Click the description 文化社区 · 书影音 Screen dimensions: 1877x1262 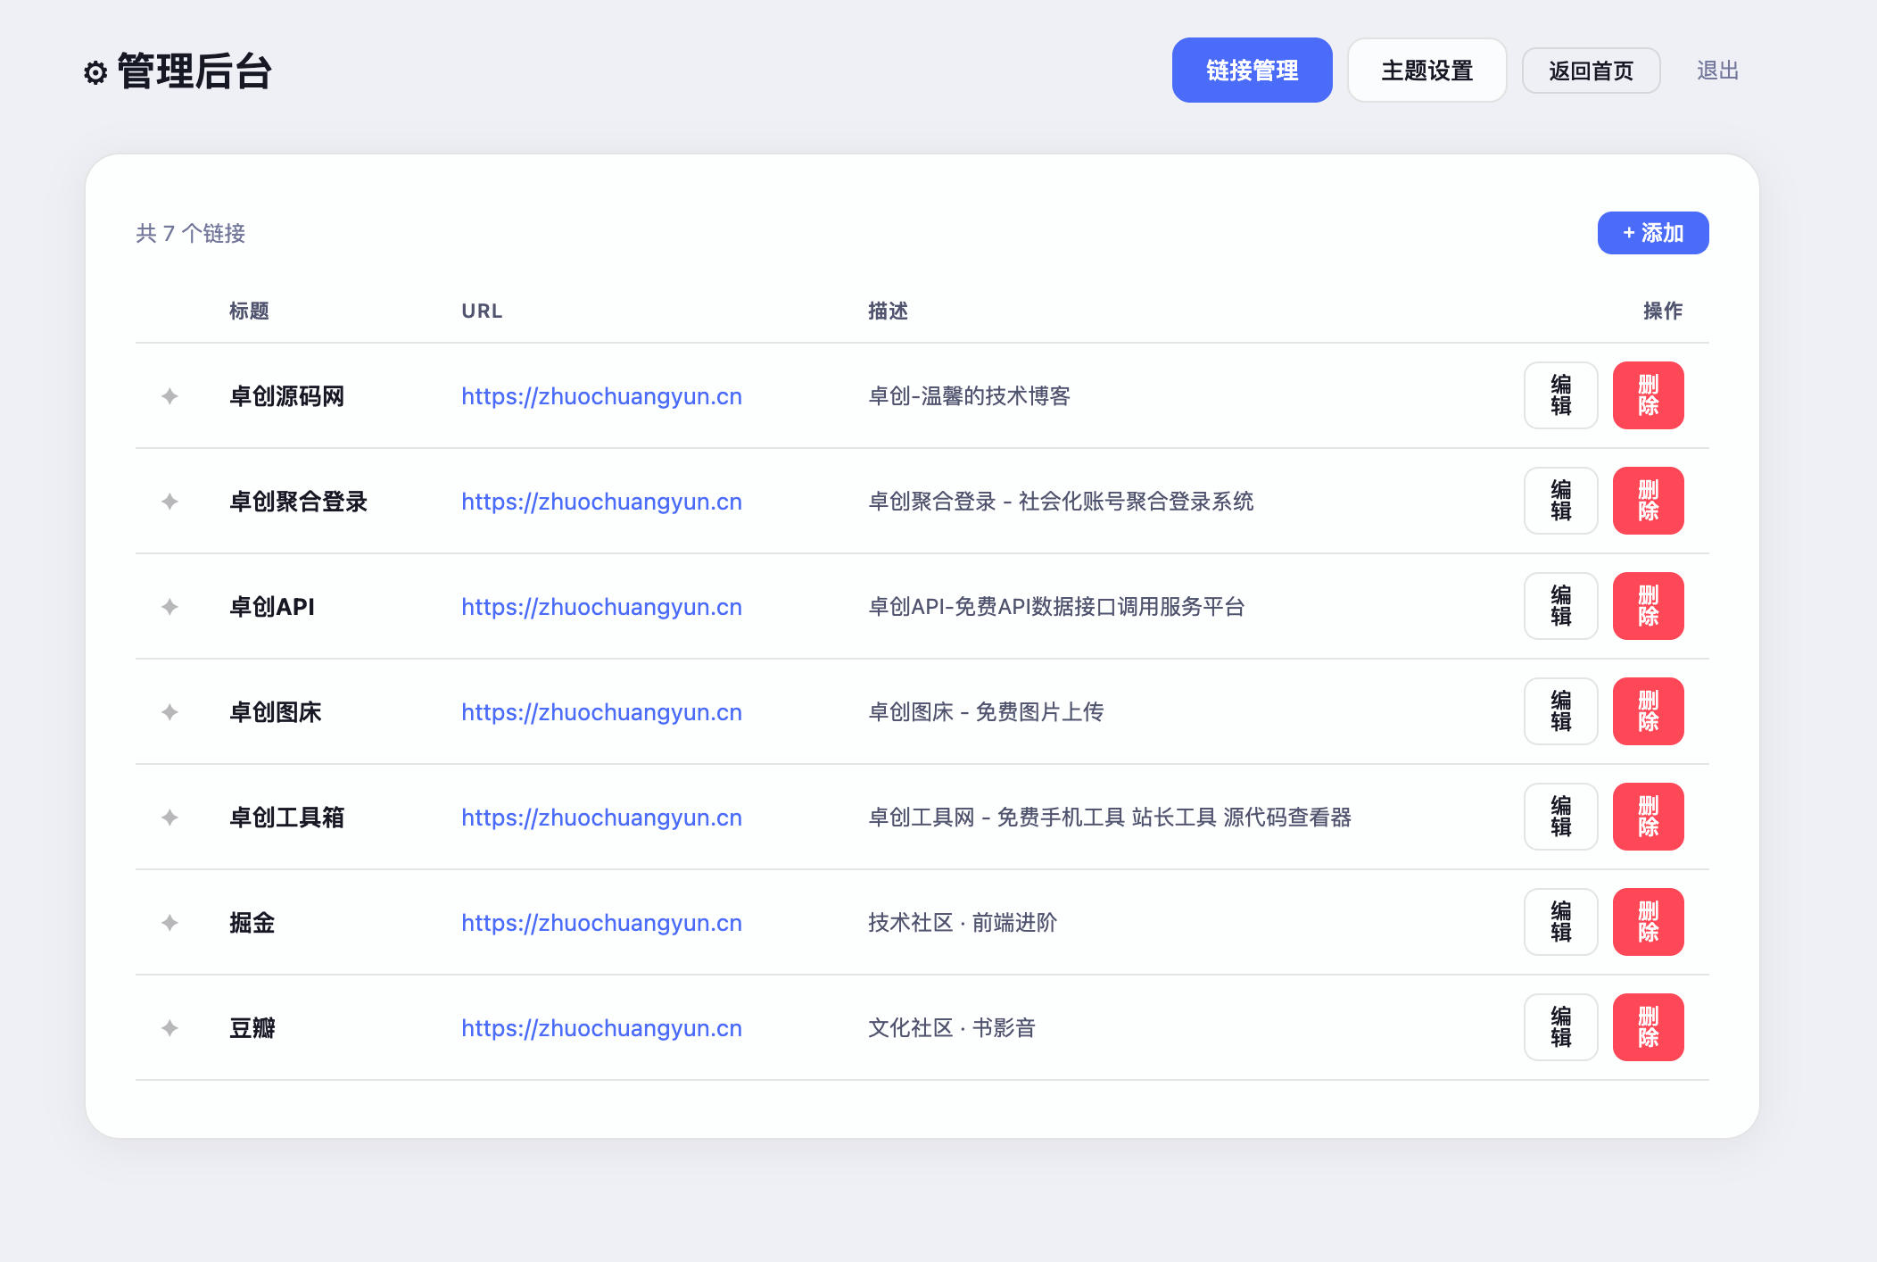(x=952, y=1027)
